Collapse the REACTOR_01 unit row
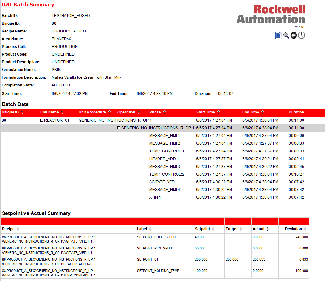The width and height of the screenshot is (326, 281). pos(41,120)
